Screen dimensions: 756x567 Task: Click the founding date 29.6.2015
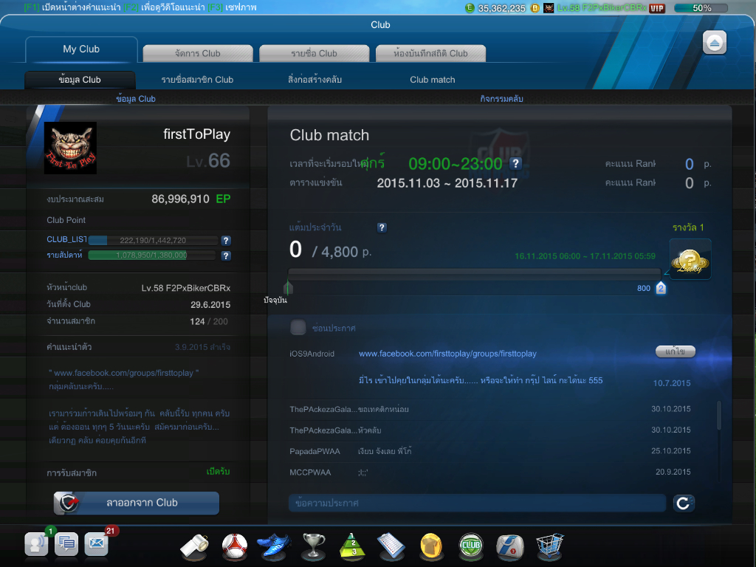210,305
